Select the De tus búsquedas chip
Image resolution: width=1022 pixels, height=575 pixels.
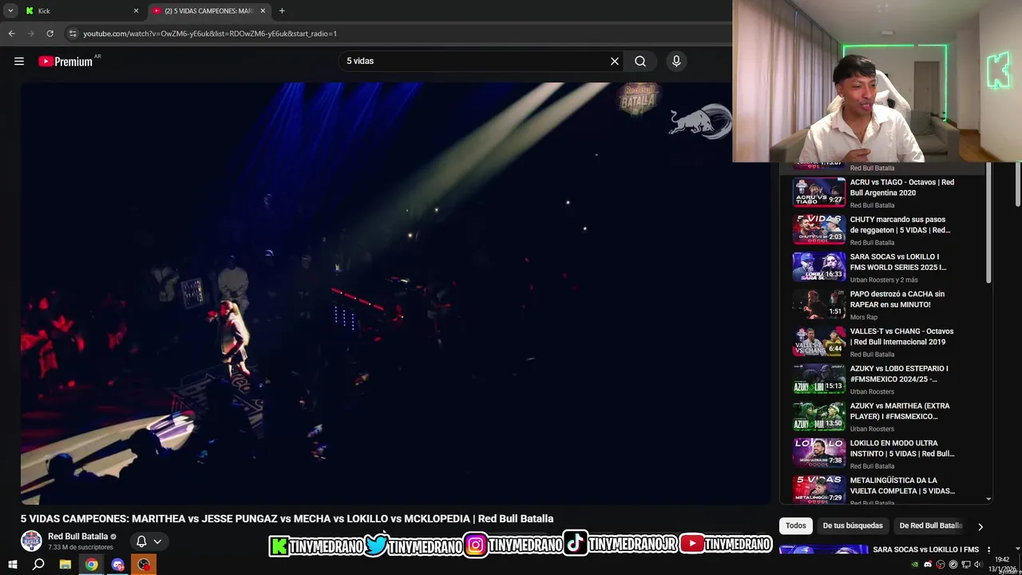pyautogui.click(x=853, y=525)
